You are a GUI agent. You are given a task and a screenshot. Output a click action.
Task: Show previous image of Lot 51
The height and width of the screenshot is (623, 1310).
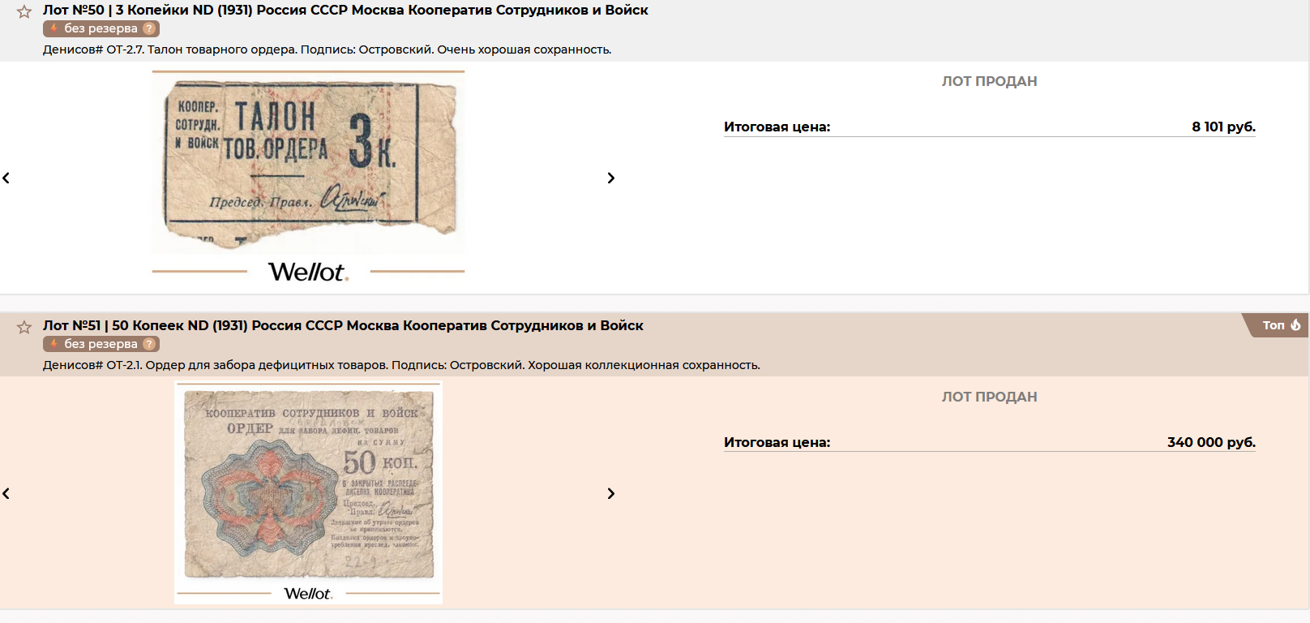[6, 493]
